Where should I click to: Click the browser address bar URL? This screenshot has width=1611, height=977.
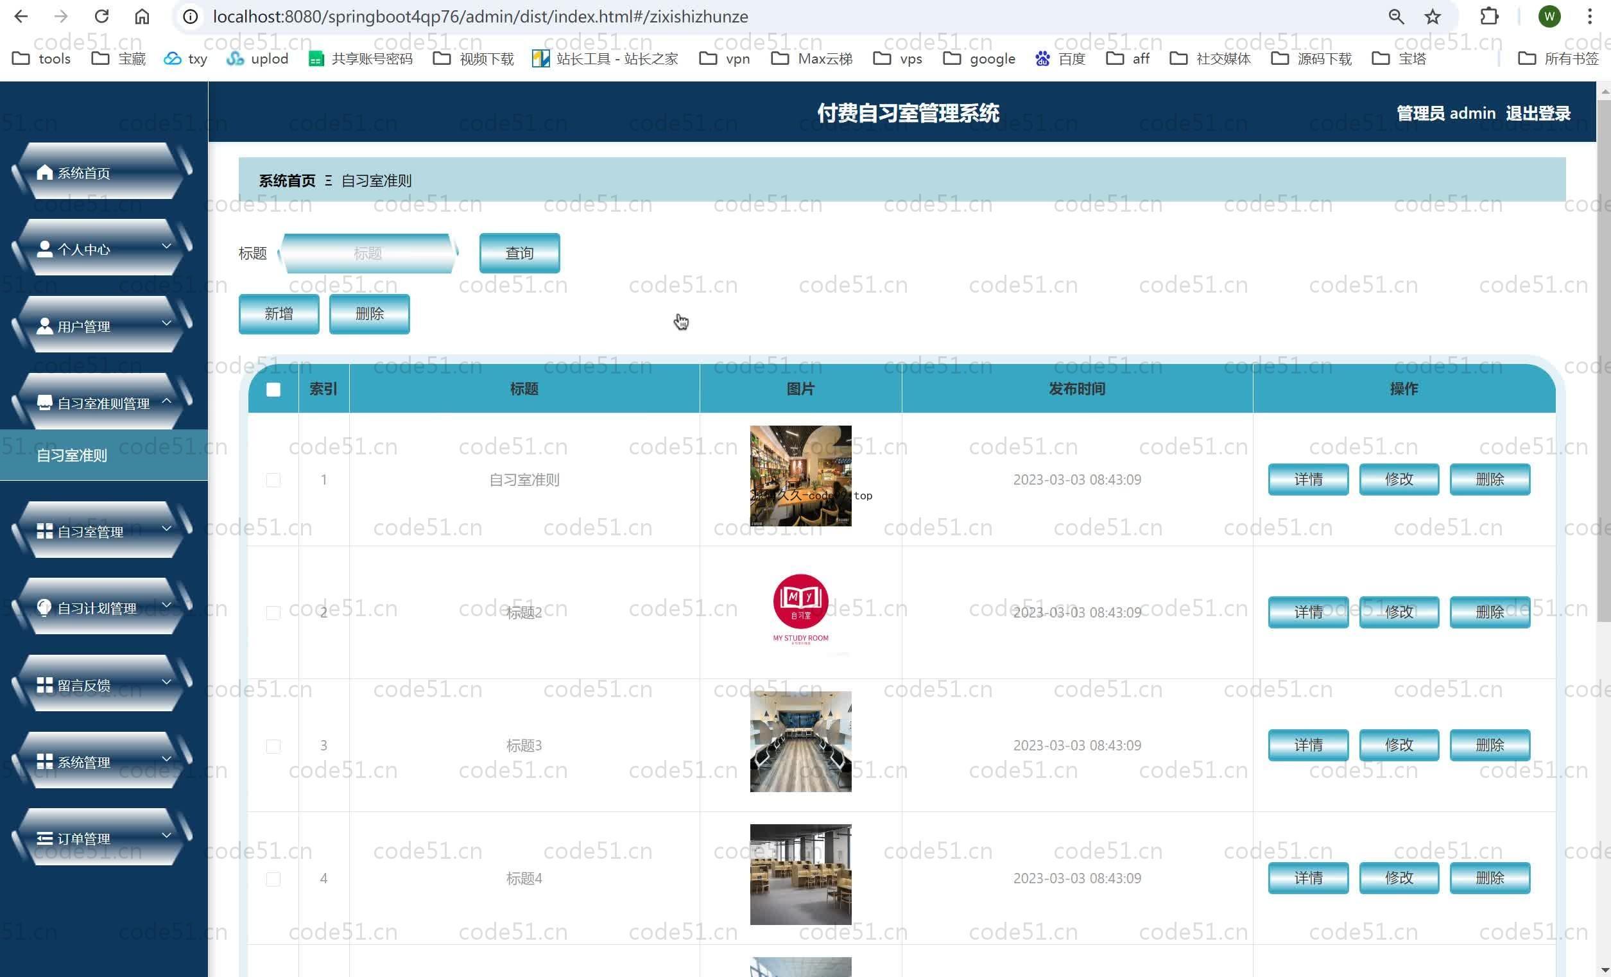(481, 16)
